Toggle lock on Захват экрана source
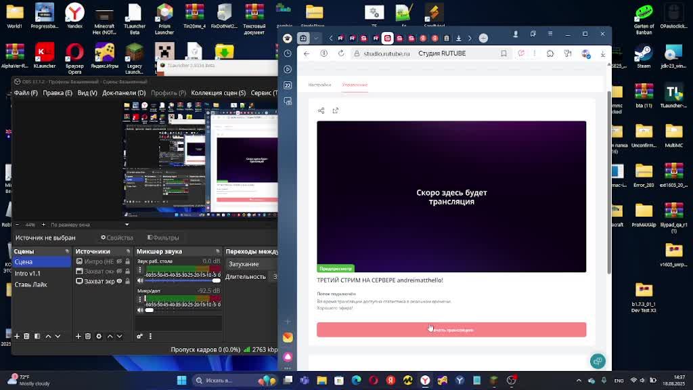693x390 pixels. click(128, 281)
